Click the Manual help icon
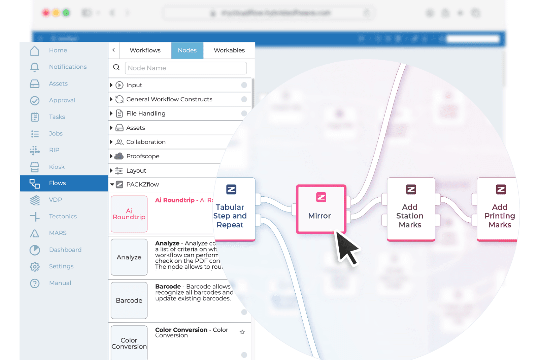The width and height of the screenshot is (539, 360). [x=35, y=283]
